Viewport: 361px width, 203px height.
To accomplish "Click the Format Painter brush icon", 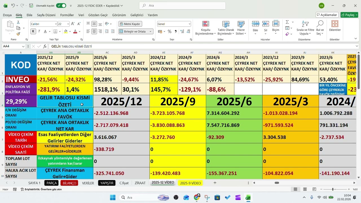I will (18, 34).
